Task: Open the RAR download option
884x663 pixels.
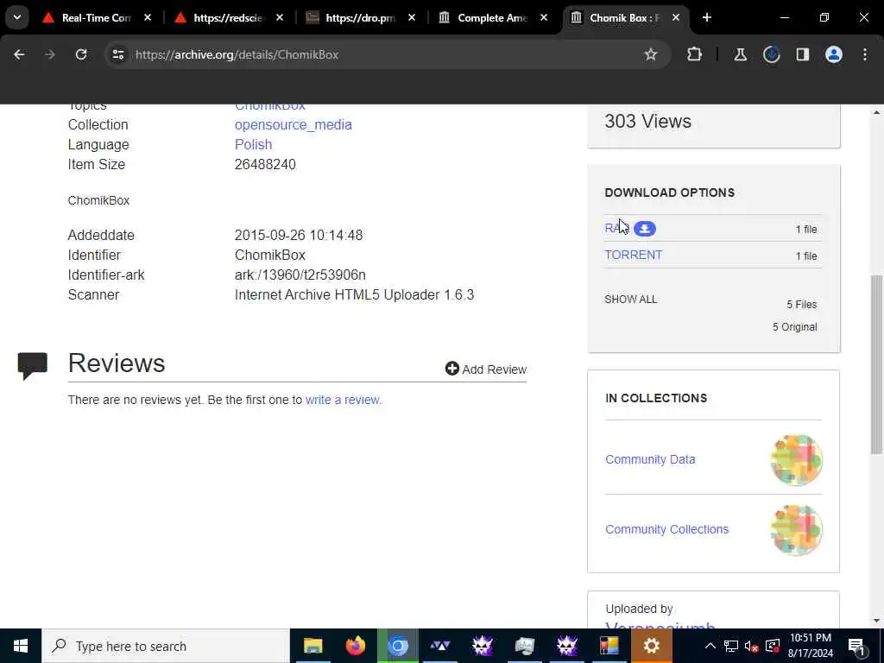Action: tap(616, 228)
